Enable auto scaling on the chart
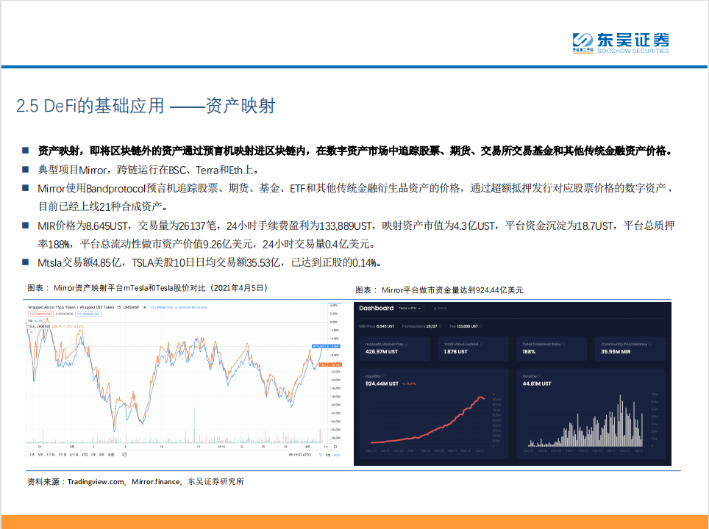 335,455
